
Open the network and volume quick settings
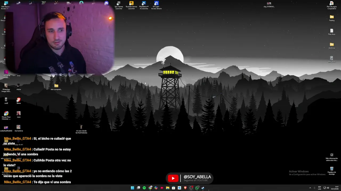click(x=326, y=188)
